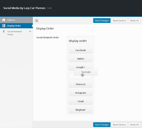Click the bottom Reset Section button
The image size is (142, 128).
click(119, 125)
